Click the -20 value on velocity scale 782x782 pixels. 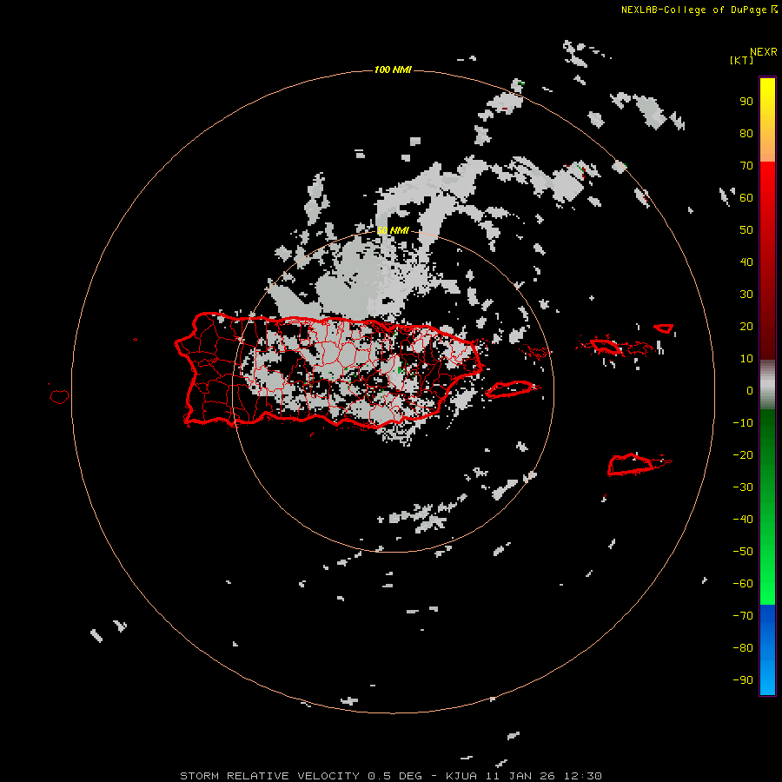pos(743,454)
